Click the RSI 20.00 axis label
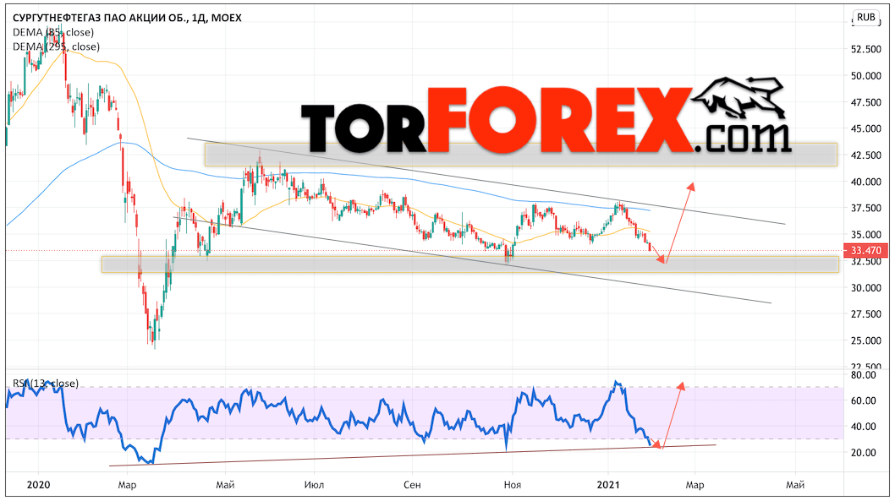 click(863, 453)
